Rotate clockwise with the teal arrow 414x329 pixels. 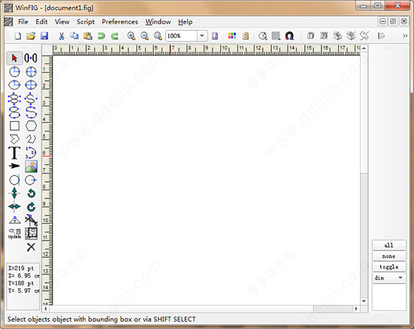(31, 207)
